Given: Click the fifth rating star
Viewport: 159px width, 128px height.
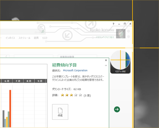Looking at the screenshot, I should coord(80,95).
